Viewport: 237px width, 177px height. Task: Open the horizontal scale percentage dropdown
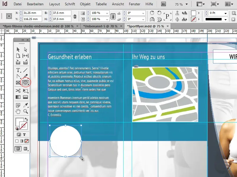107,13
